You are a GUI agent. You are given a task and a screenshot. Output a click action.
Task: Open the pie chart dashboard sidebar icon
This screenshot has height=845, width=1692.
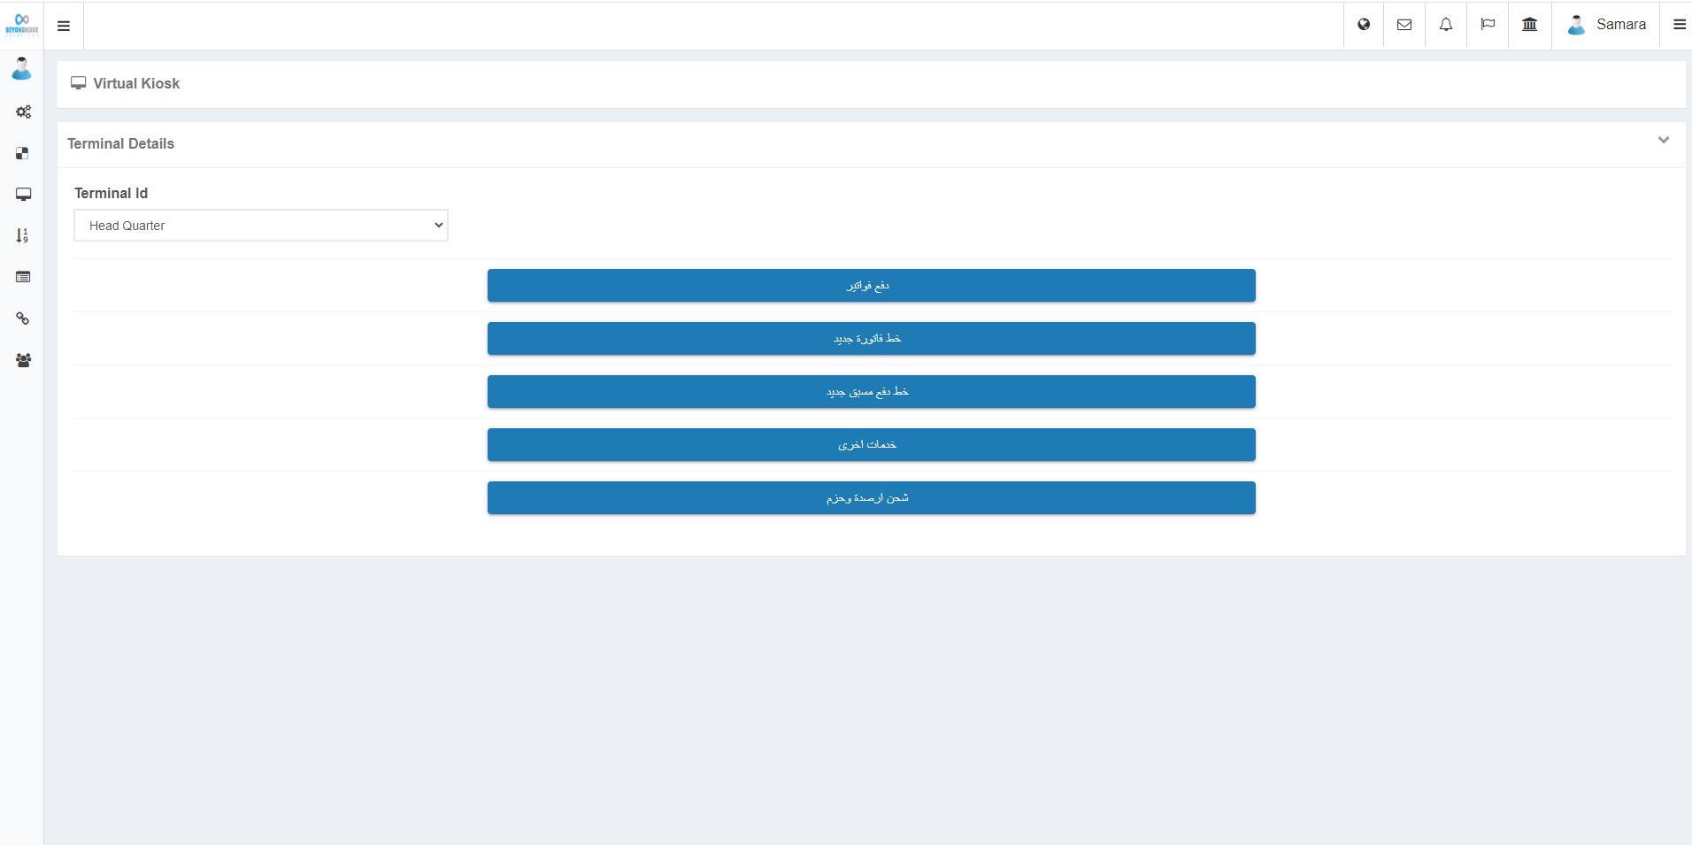coord(22,153)
